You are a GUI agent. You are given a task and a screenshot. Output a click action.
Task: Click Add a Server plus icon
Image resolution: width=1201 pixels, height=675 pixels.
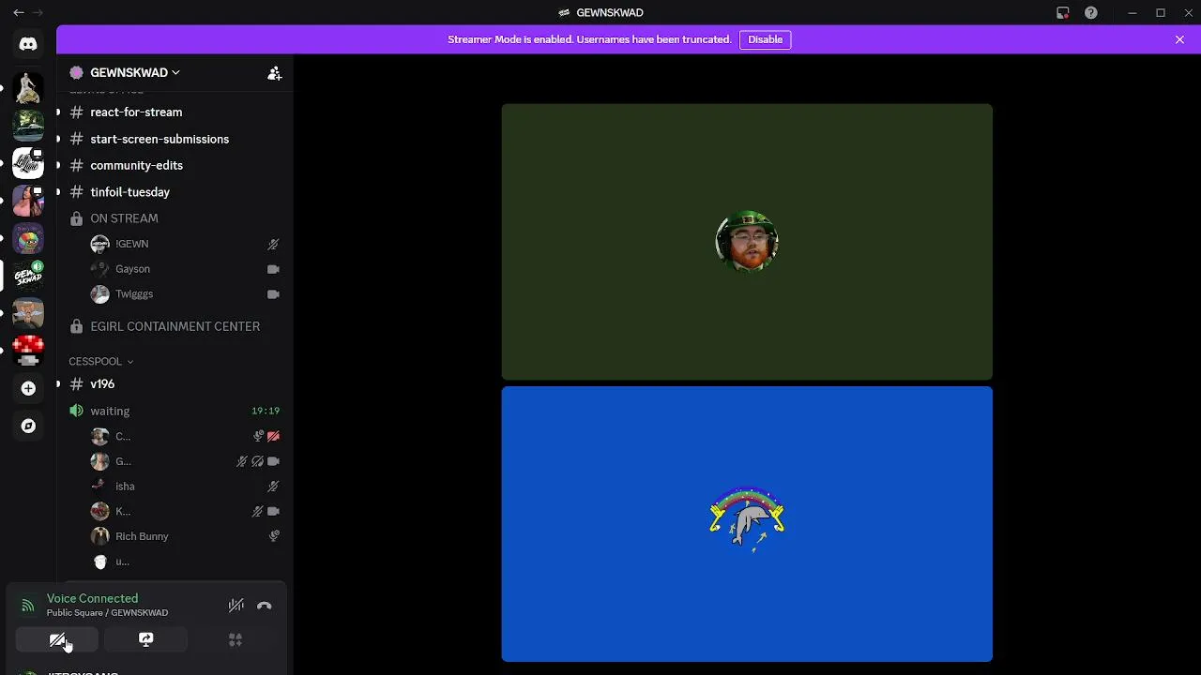(28, 388)
